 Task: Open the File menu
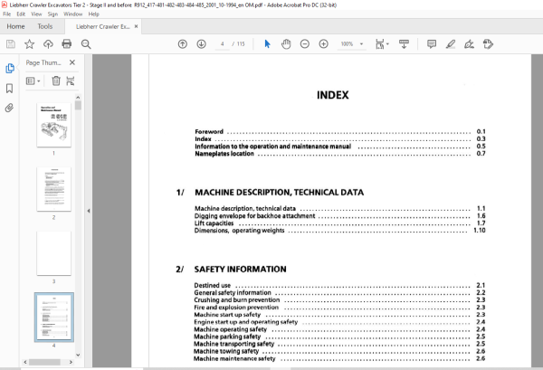[7, 14]
